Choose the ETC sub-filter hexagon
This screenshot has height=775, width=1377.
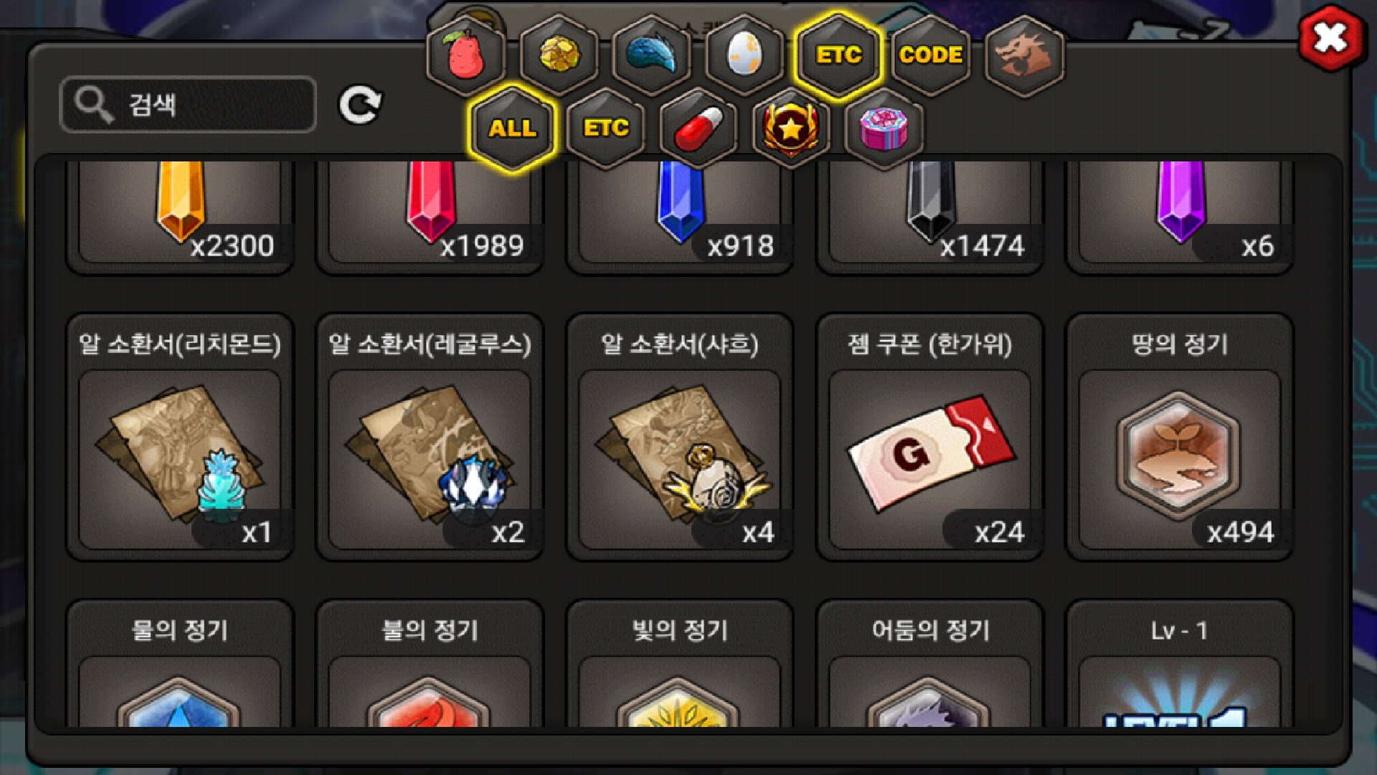[x=605, y=128]
